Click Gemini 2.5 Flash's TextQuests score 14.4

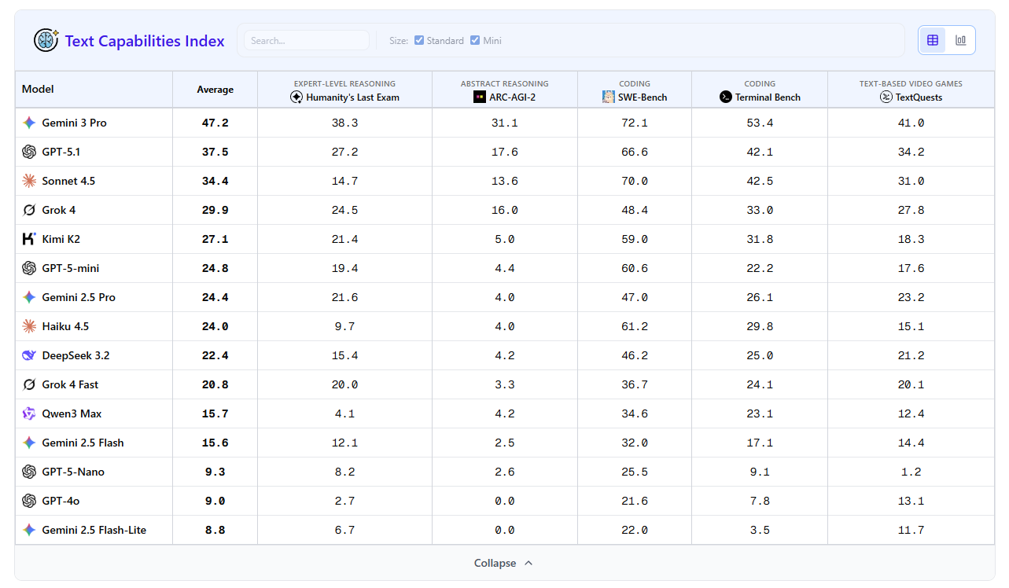point(911,443)
